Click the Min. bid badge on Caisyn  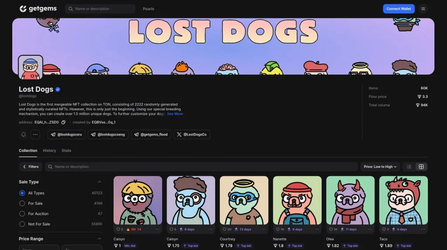[130, 246]
